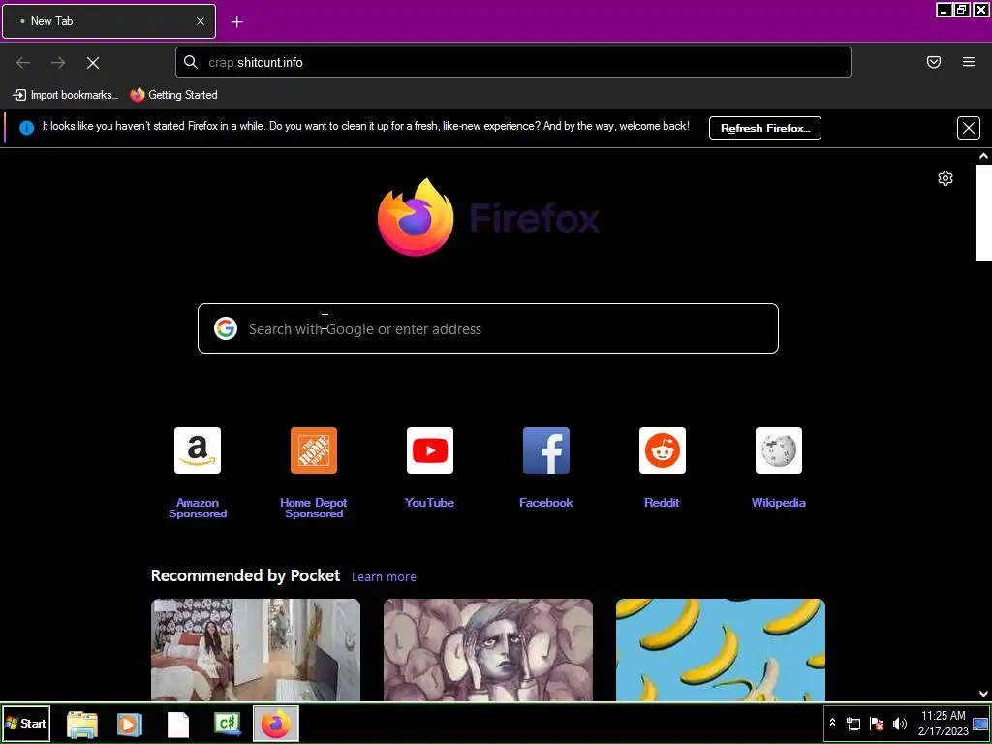Screen dimensions: 992x744
Task: Go back with the left arrow button
Action: point(23,63)
